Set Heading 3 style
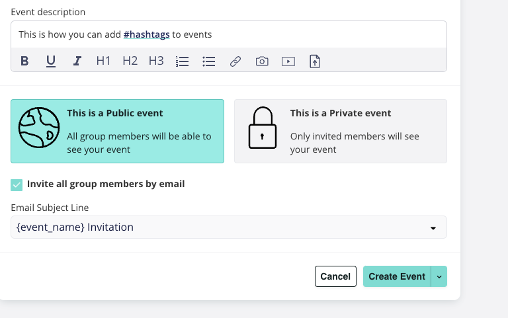The height and width of the screenshot is (318, 508). 156,61
